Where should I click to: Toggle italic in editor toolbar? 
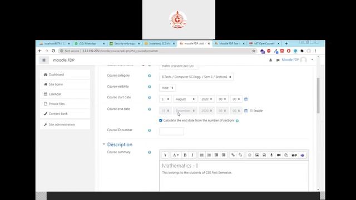(192, 155)
